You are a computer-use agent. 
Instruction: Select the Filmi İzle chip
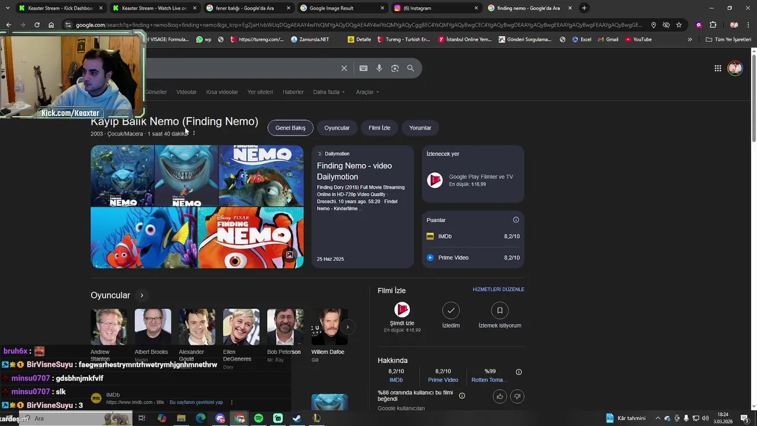pos(379,128)
